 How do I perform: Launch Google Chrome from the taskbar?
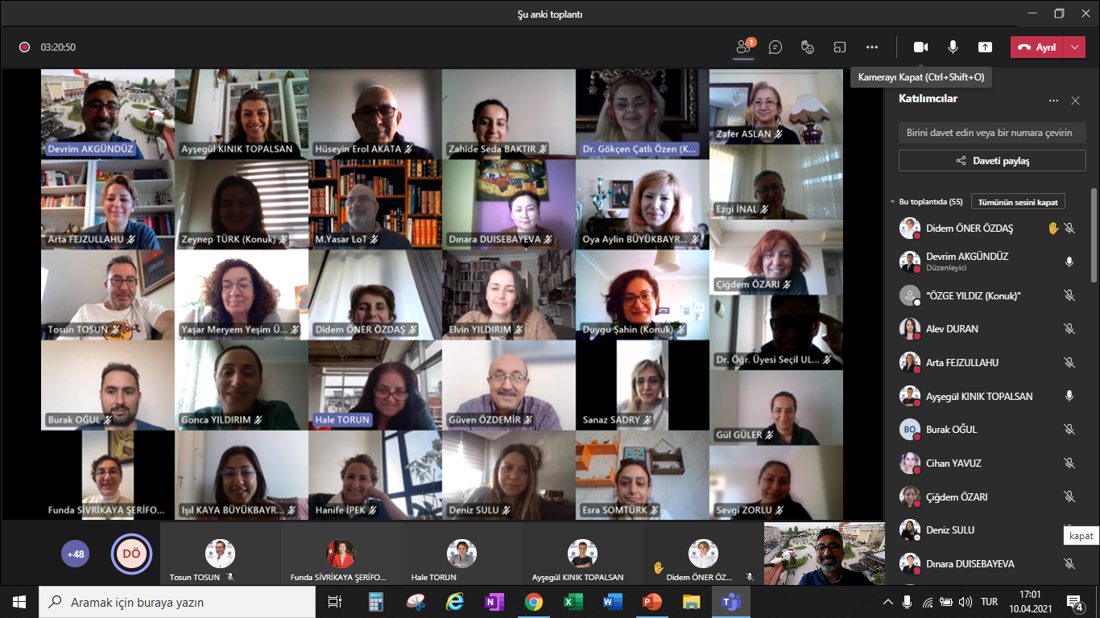point(533,602)
